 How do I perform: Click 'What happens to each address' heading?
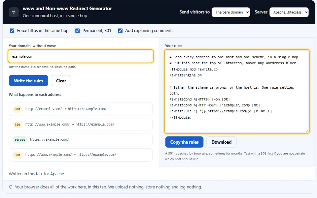35,95
